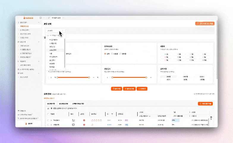
Task: Choose 출산/육아 from the category list
Action: tap(55, 60)
